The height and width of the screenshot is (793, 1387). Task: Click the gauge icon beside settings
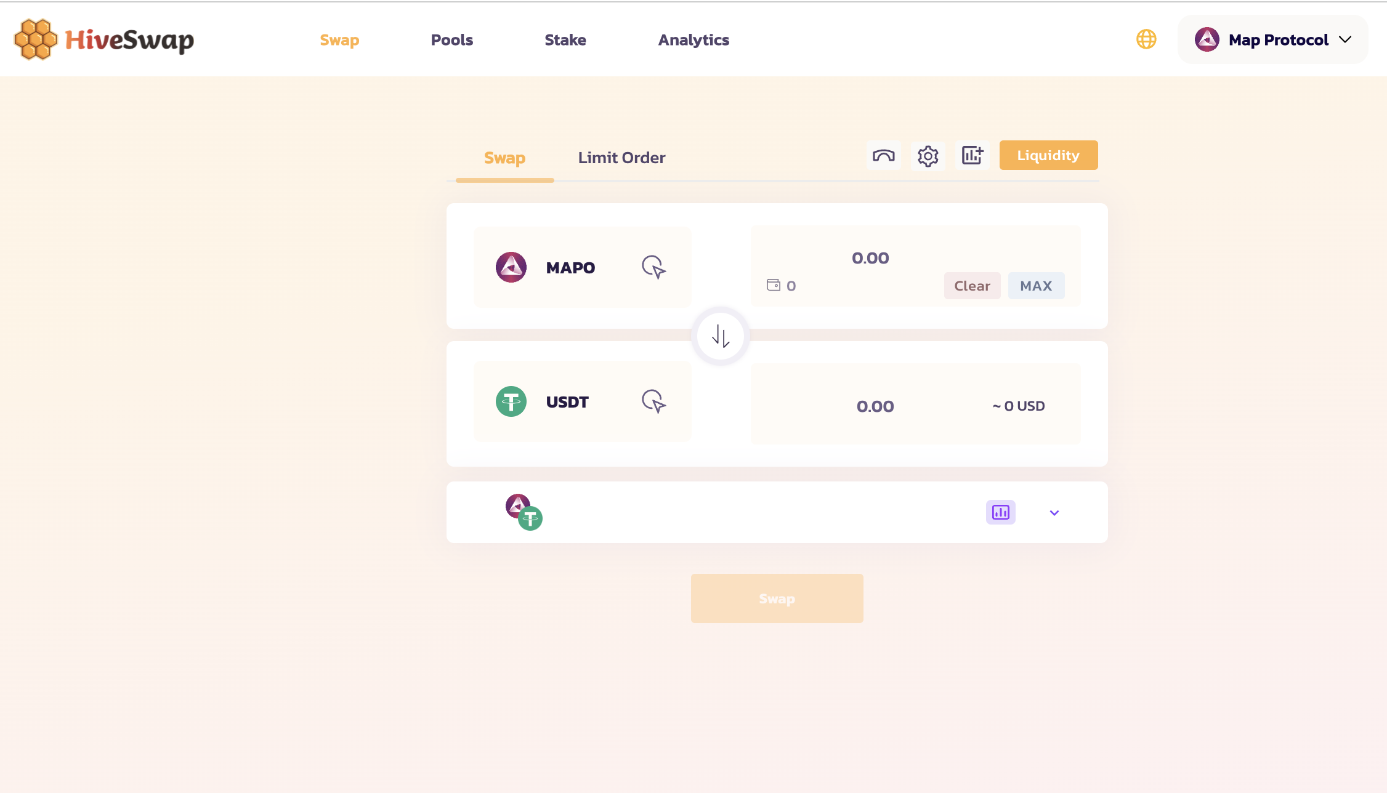[883, 156]
